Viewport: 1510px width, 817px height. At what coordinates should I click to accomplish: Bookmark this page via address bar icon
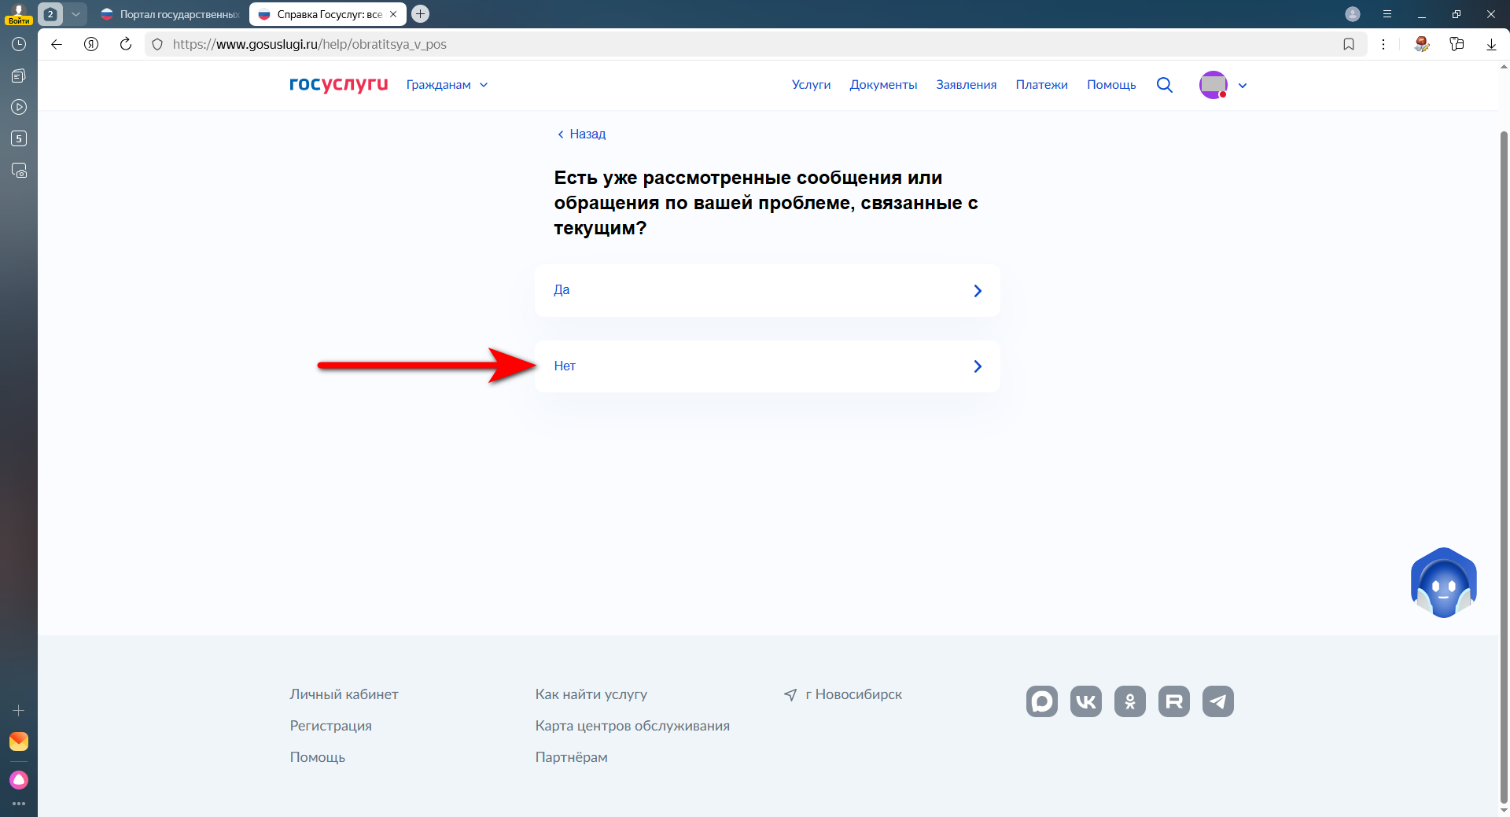pyautogui.click(x=1348, y=44)
